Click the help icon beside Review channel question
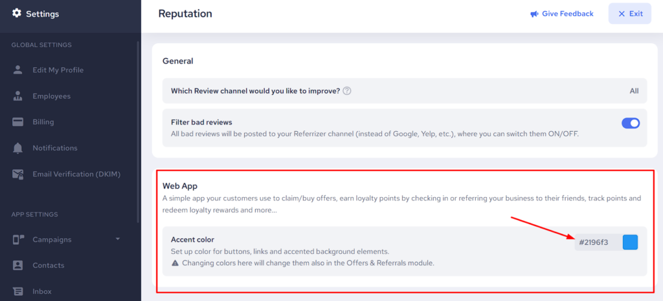Viewport: 663px width, 301px height. pos(347,91)
